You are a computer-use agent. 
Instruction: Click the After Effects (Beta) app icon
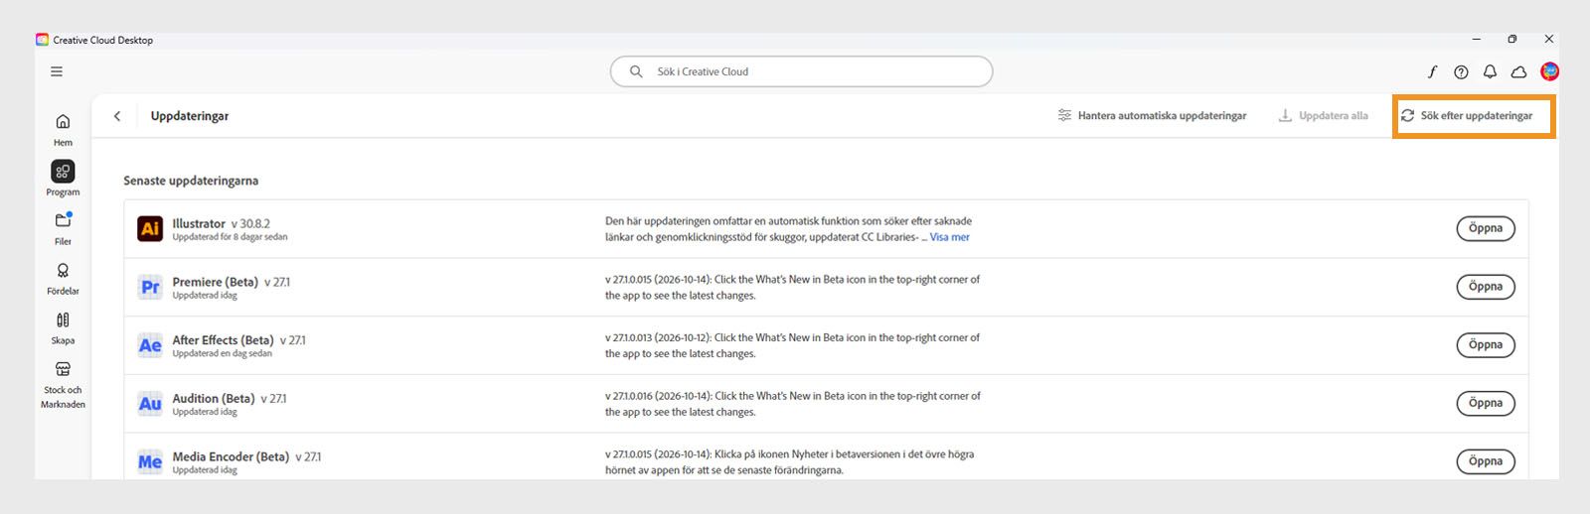coord(150,345)
